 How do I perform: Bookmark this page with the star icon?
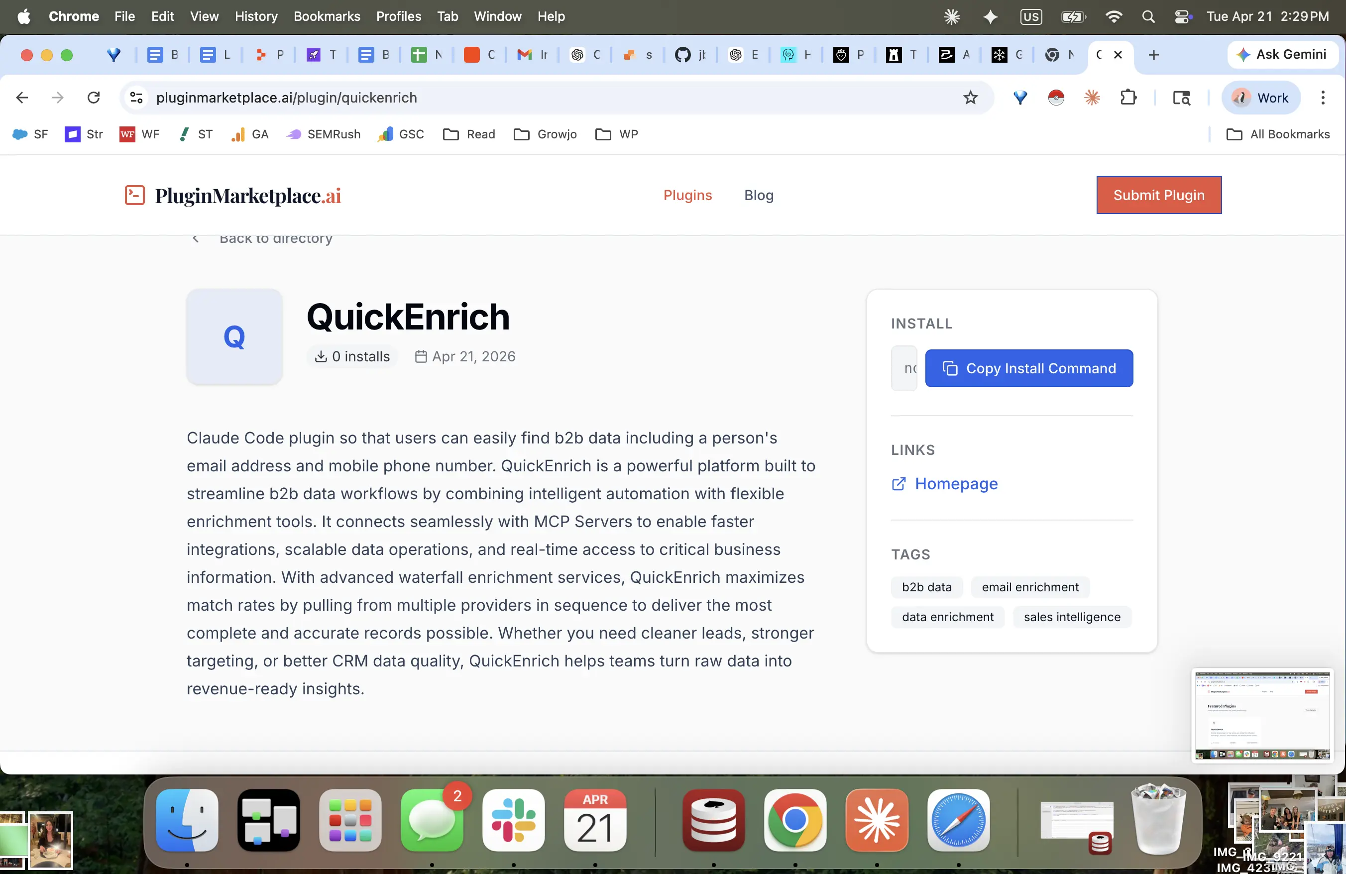[x=971, y=98]
